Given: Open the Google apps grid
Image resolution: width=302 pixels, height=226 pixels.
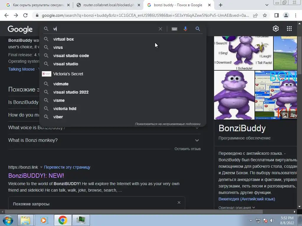Looking at the screenshot, I should (x=289, y=29).
